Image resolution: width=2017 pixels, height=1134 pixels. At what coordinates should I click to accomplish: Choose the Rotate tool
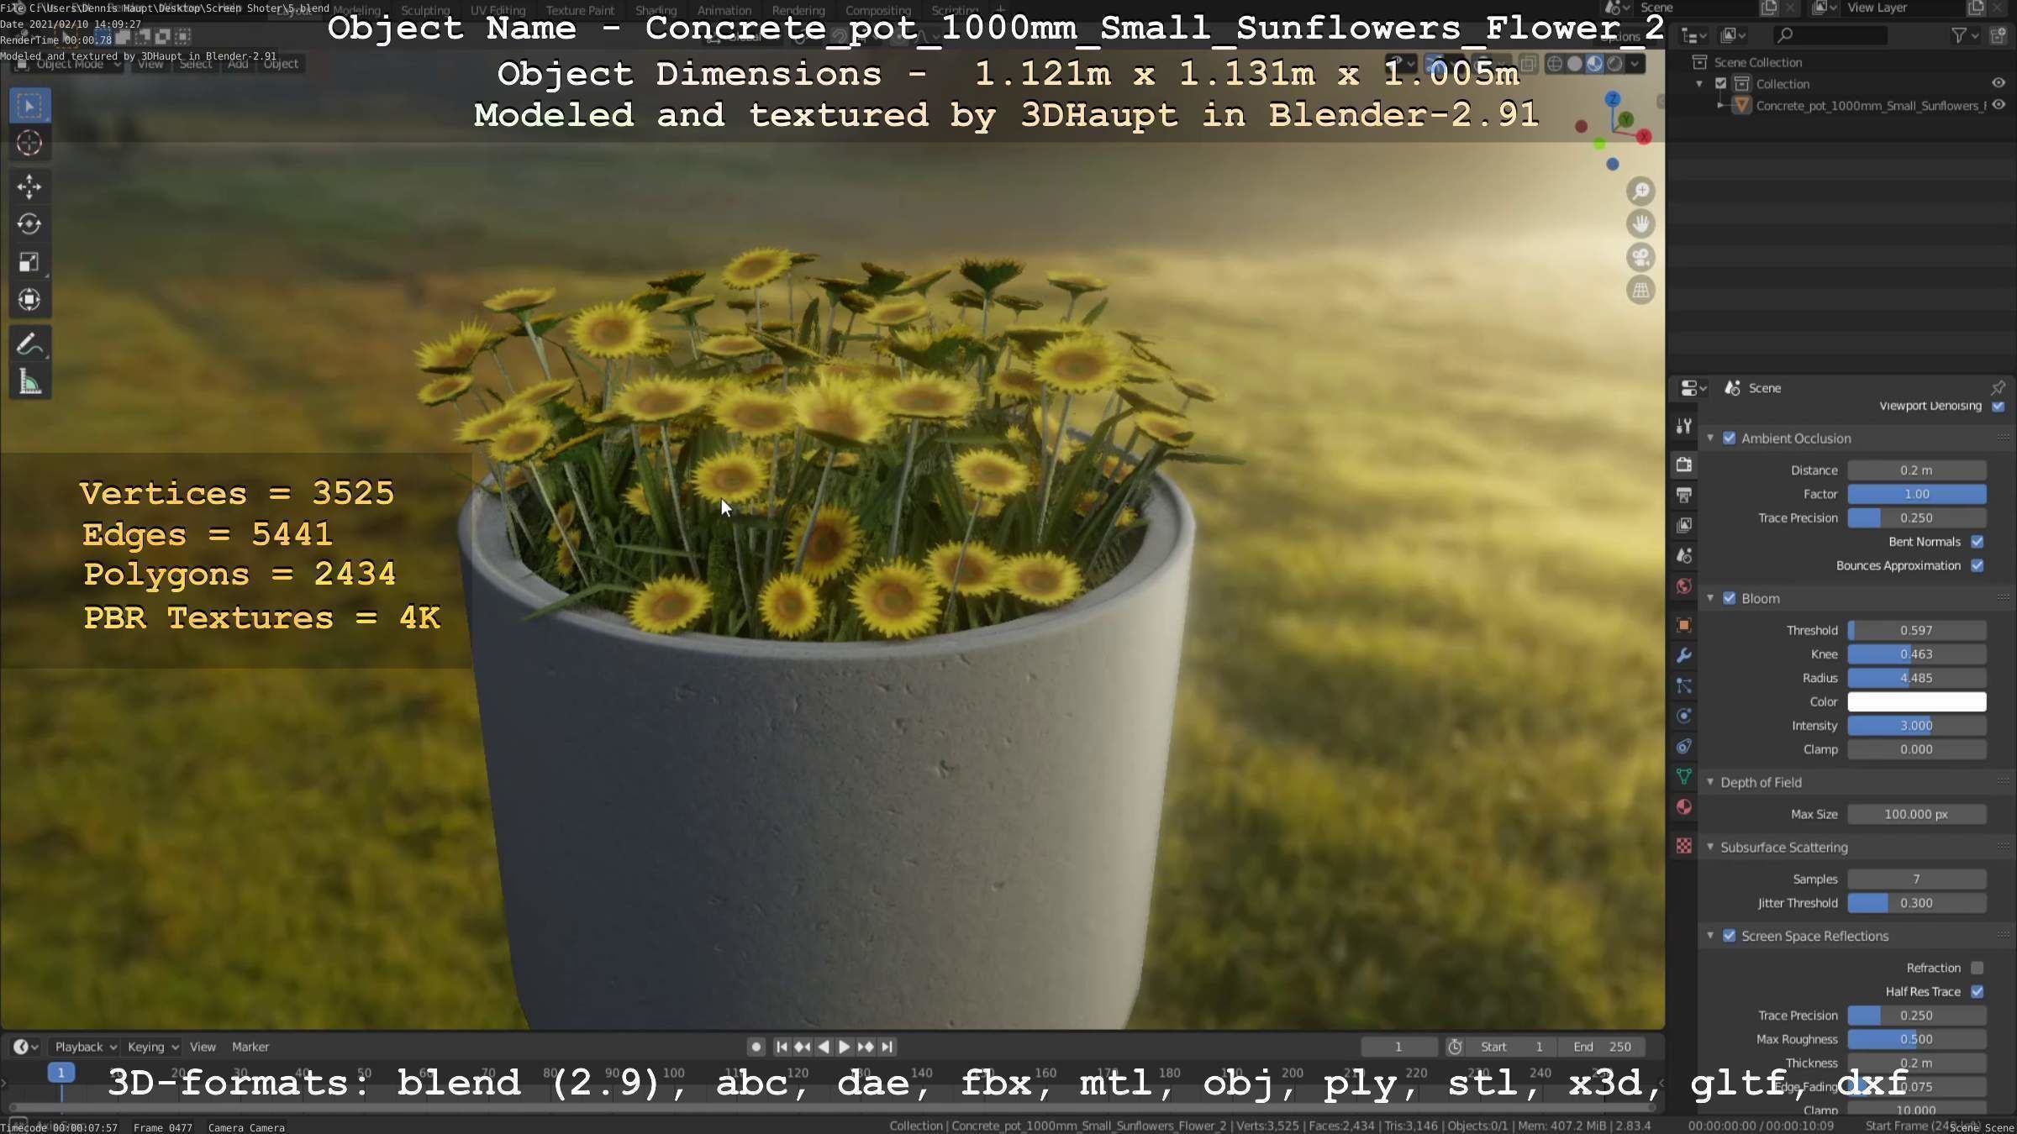point(29,224)
